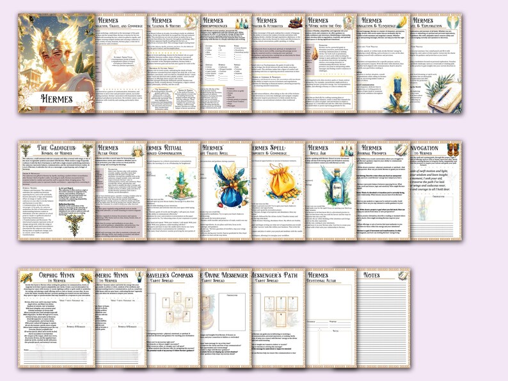Image resolution: width=508 pixels, height=381 pixels.
Task: Select the Hermes Travel and Commerce page
Action: [x=120, y=63]
